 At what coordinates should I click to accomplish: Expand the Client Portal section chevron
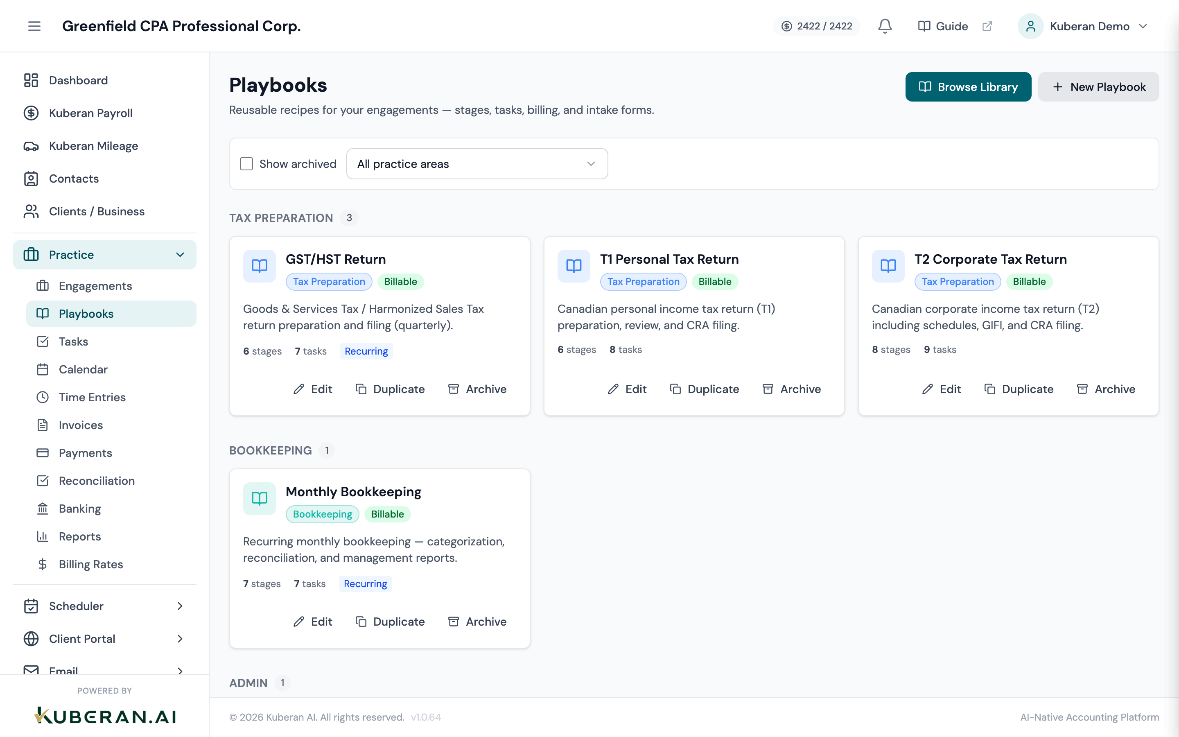[180, 639]
